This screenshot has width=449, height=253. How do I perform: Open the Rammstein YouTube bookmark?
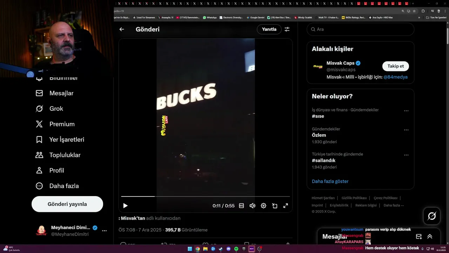pos(188,17)
